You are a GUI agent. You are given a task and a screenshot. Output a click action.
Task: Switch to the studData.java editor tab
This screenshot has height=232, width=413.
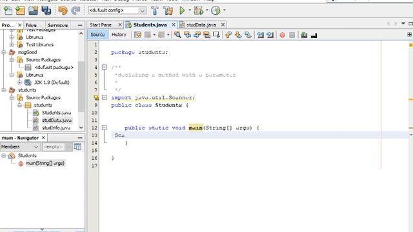click(201, 24)
